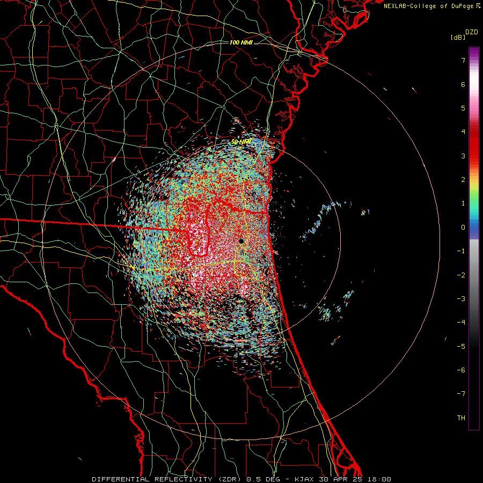Click the NEXLAB-College of DuPage watermark text
The image size is (483, 483).
click(x=431, y=6)
